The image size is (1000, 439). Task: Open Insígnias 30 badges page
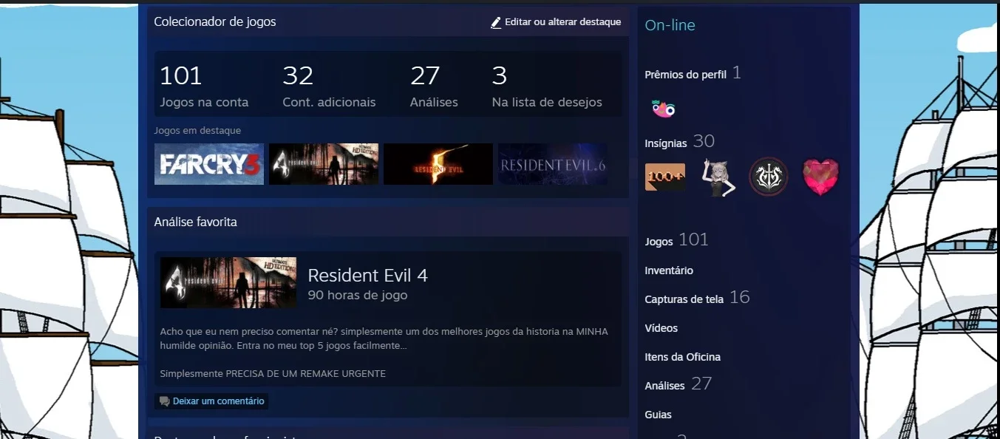pyautogui.click(x=679, y=142)
